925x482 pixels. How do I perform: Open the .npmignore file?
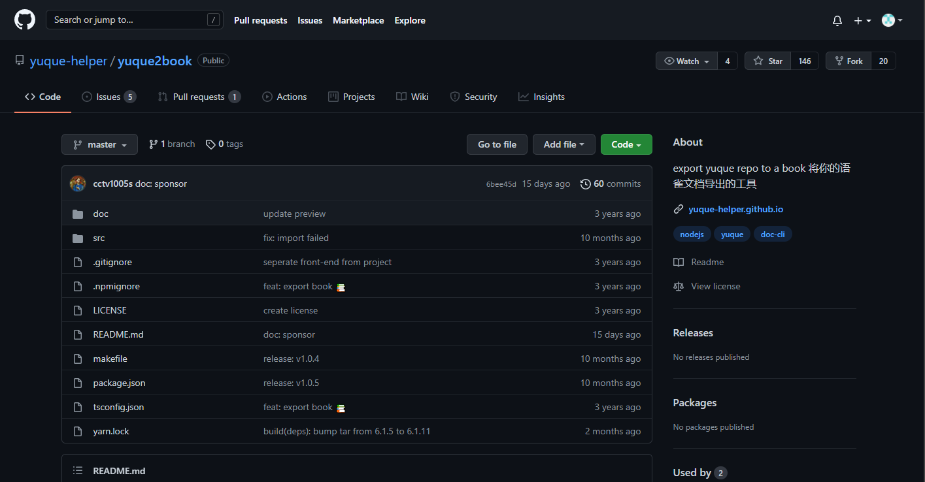pos(116,286)
